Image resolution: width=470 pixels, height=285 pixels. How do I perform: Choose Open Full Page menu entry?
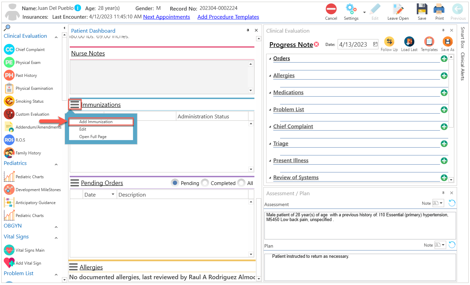click(x=101, y=137)
